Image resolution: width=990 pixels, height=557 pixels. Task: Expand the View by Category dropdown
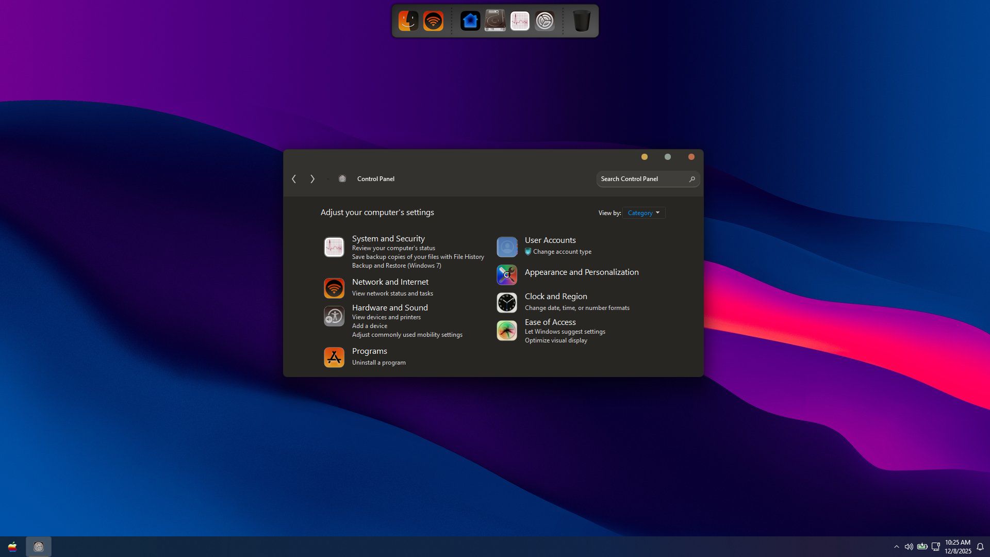point(643,213)
